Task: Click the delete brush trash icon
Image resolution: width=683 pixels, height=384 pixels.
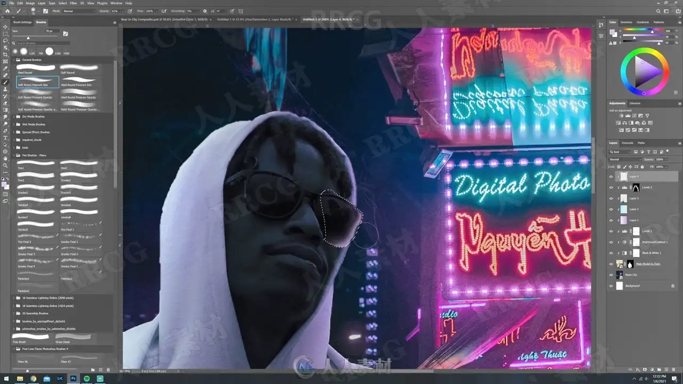Action: [x=108, y=369]
